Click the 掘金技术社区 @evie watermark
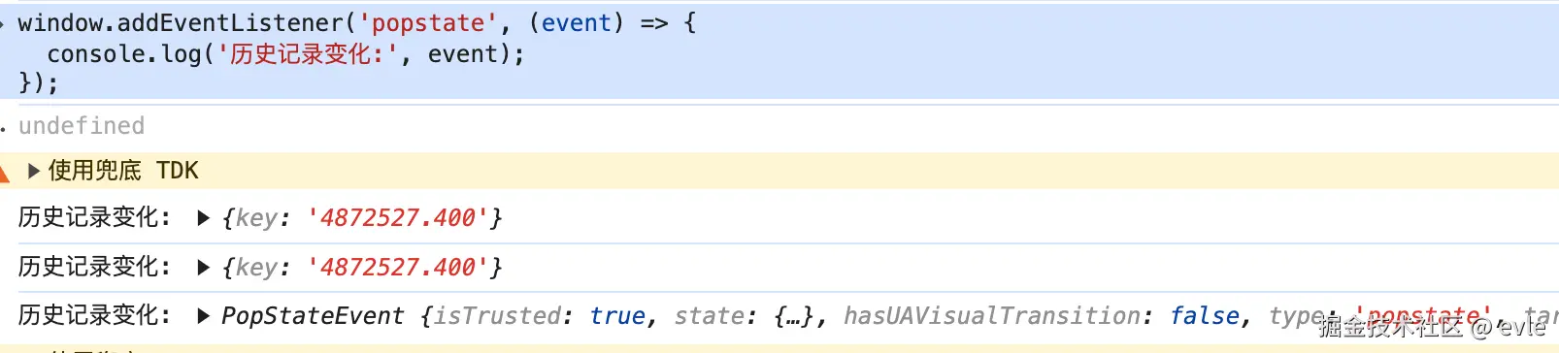Viewport: 1559px width, 353px height. tap(1432, 327)
